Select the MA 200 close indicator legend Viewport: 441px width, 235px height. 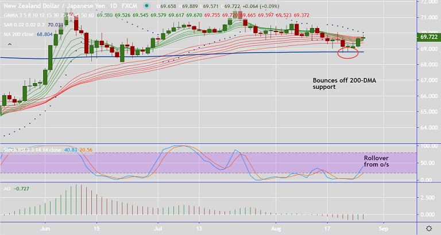coord(18,34)
